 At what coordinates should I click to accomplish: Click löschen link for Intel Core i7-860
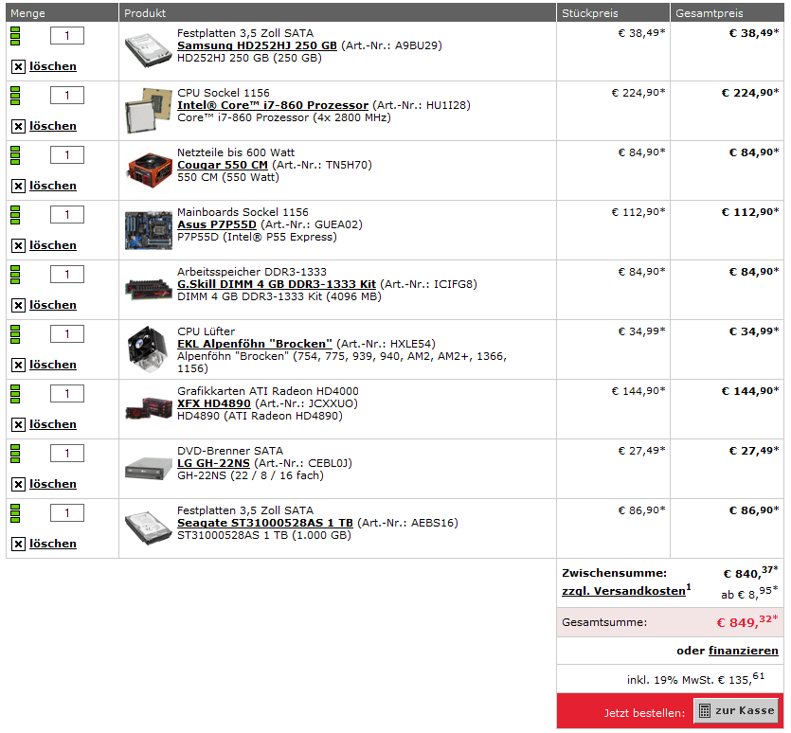coord(53,126)
